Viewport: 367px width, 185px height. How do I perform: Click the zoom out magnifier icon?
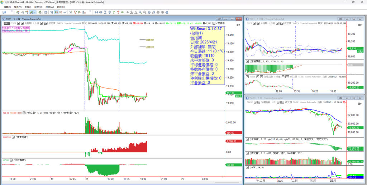pyautogui.click(x=144, y=12)
